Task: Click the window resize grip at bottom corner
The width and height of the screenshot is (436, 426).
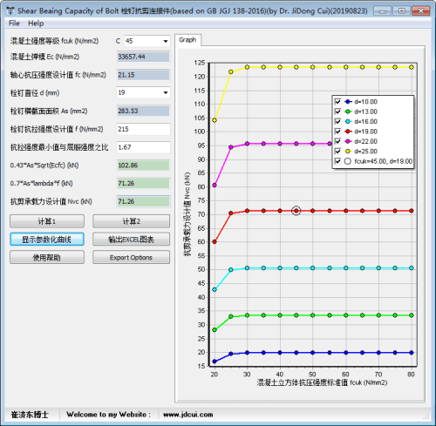Action: click(426, 416)
